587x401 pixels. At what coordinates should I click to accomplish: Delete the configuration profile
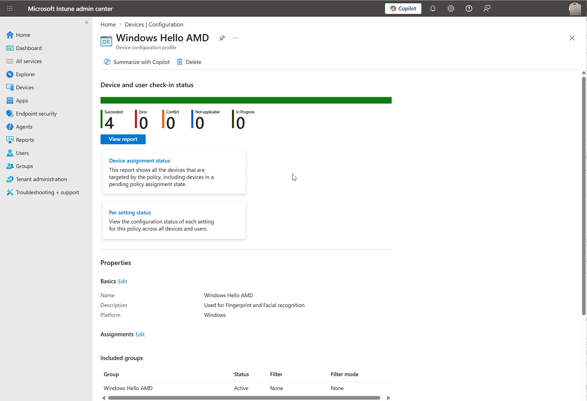coord(189,62)
